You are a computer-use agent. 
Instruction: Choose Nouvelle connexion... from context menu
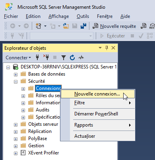pyautogui.click(x=98, y=94)
